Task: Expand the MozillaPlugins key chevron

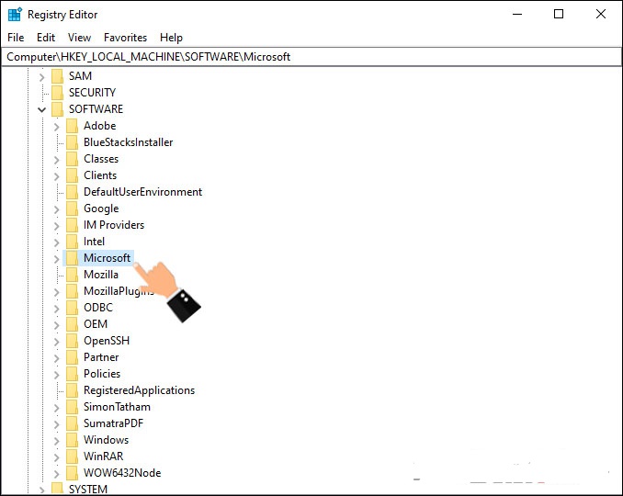Action: pos(56,292)
